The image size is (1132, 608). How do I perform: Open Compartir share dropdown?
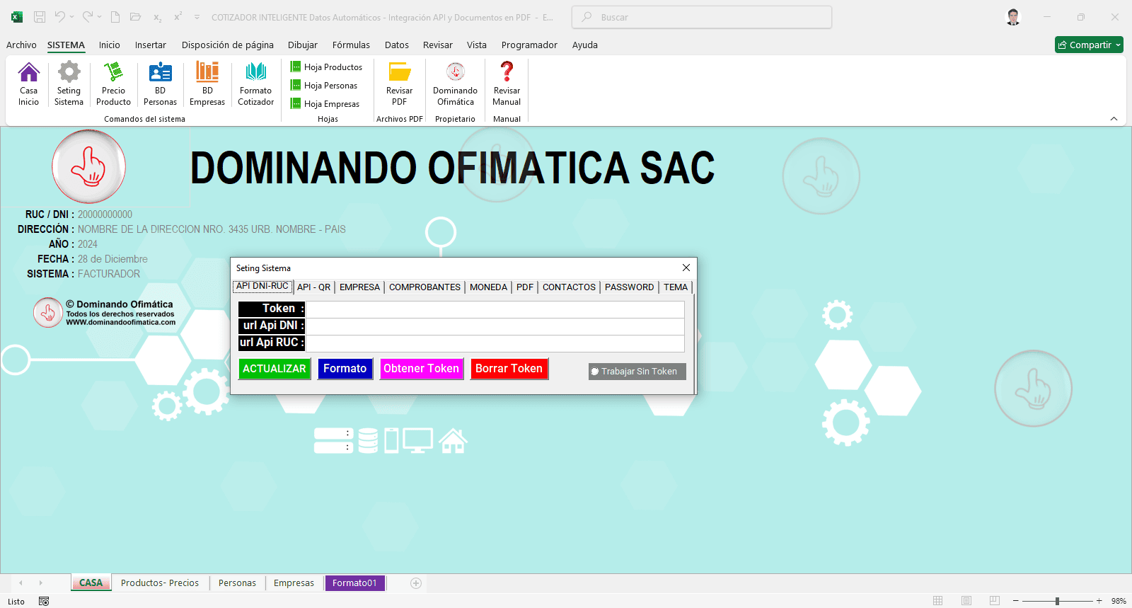tap(1089, 45)
